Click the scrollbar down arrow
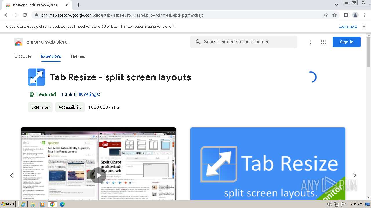 coord(369,197)
